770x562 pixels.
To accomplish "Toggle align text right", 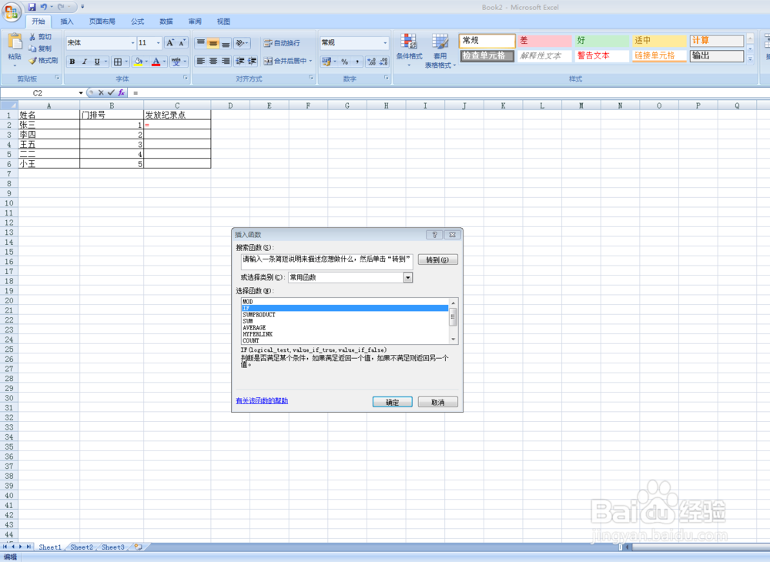I will (x=226, y=61).
